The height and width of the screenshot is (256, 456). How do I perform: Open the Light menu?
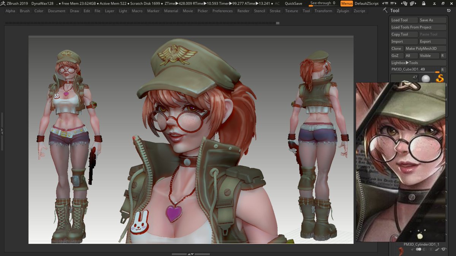[123, 11]
